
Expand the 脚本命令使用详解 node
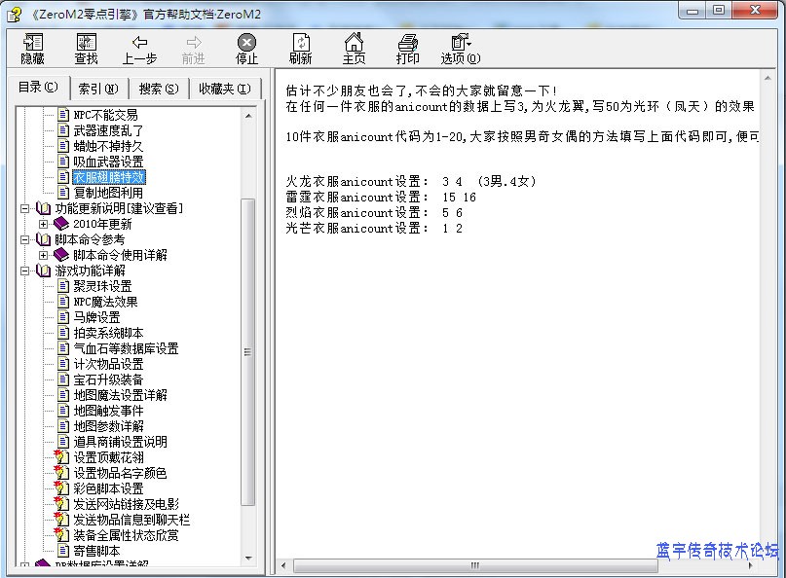tap(43, 255)
